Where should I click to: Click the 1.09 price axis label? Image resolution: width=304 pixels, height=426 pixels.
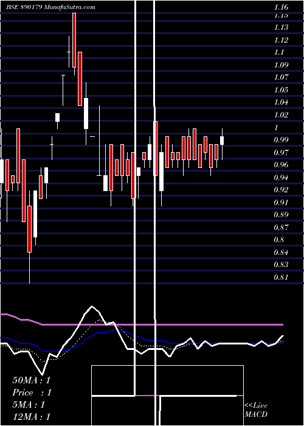(281, 65)
